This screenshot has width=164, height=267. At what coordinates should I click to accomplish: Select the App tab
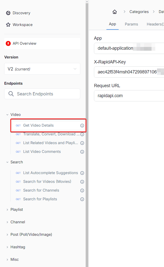112,24
